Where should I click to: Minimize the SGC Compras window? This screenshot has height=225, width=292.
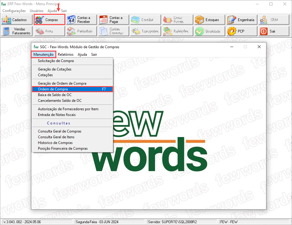tap(232, 47)
